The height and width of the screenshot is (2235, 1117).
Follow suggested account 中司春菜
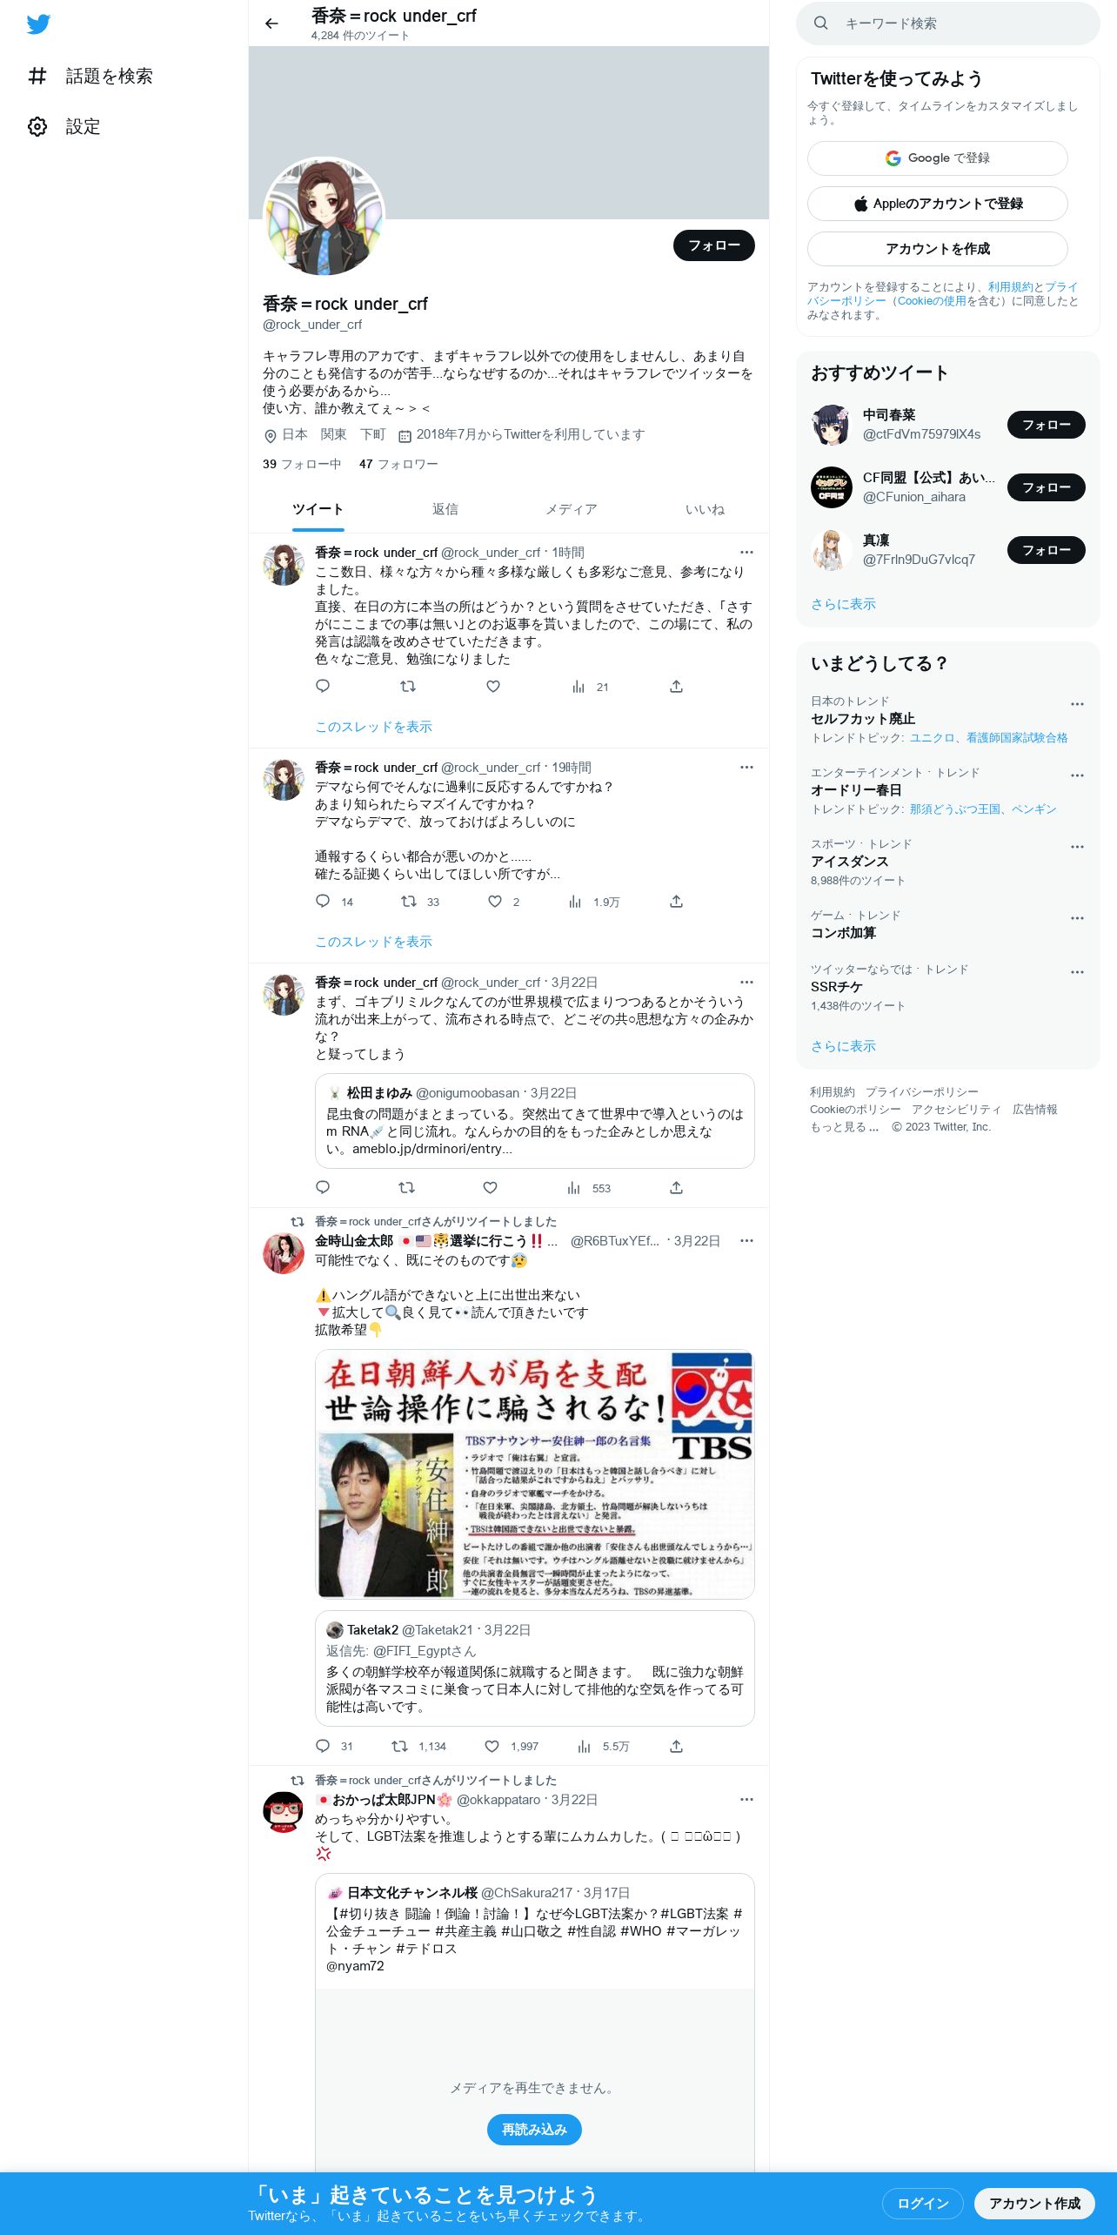(x=1046, y=425)
